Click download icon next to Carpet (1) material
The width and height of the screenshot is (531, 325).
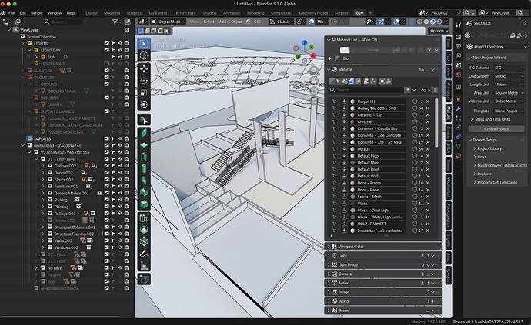pos(344,101)
